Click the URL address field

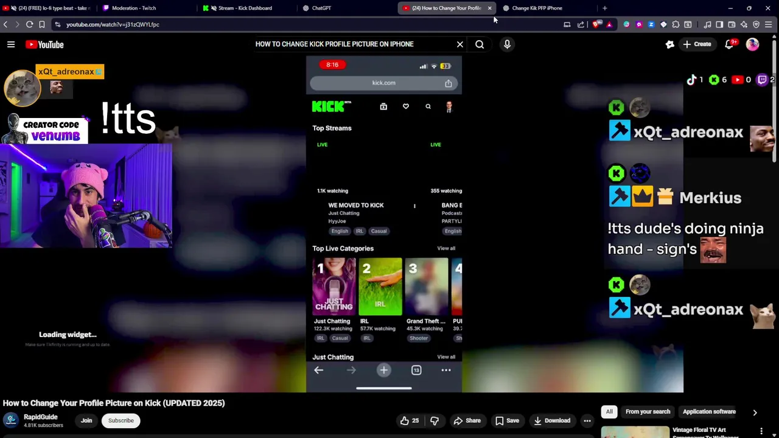[x=304, y=24]
